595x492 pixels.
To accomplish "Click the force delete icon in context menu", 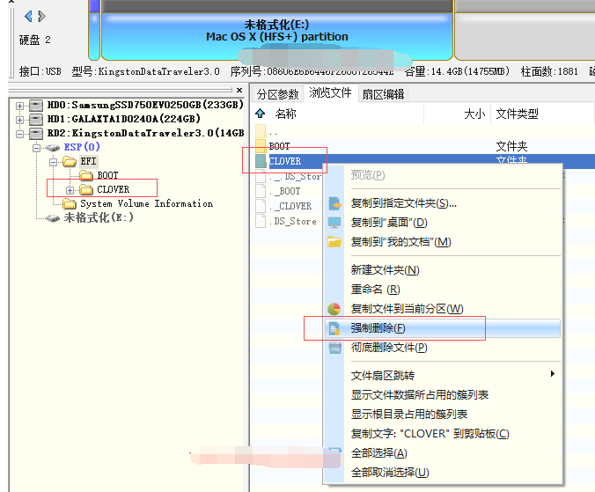I will tap(334, 328).
